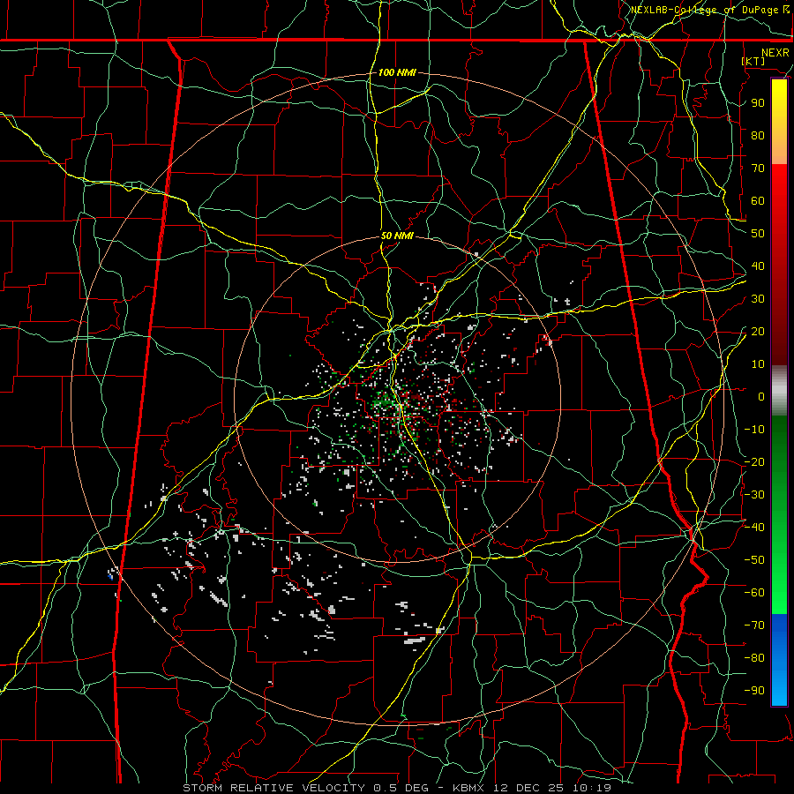Click the -70 value on the velocity scale
This screenshot has height=794, width=794.
point(754,625)
